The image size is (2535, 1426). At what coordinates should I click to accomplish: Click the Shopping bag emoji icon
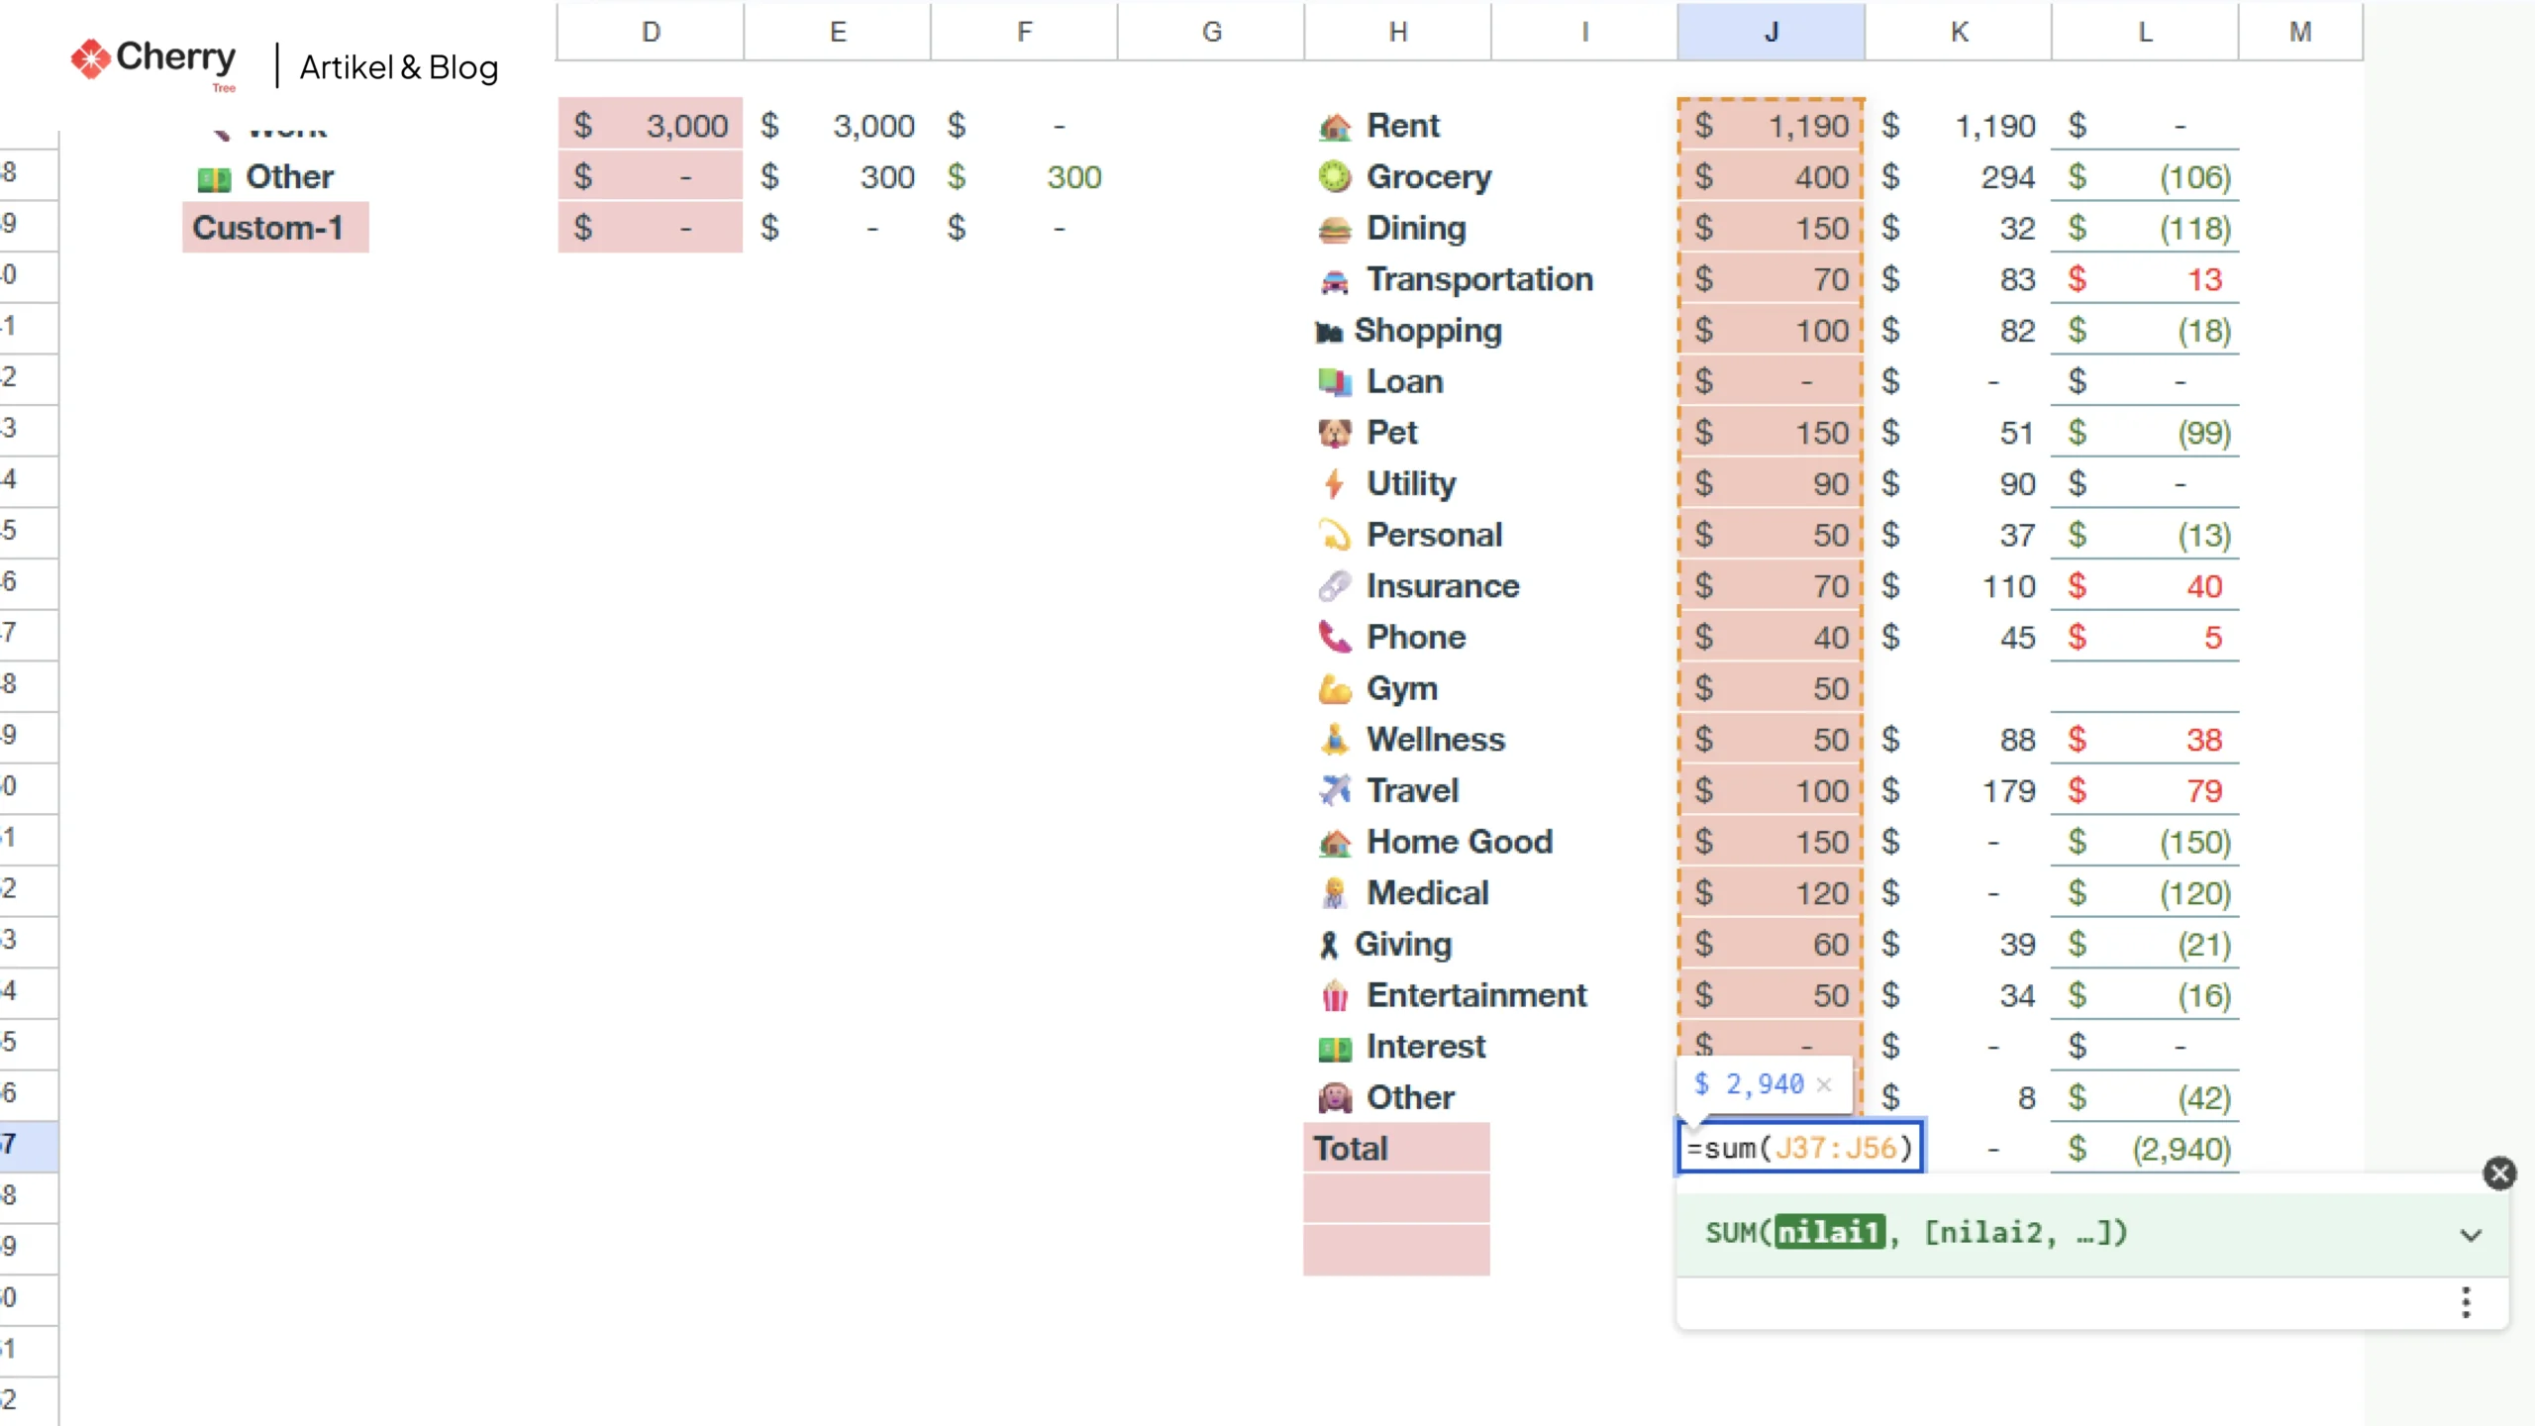(1329, 332)
